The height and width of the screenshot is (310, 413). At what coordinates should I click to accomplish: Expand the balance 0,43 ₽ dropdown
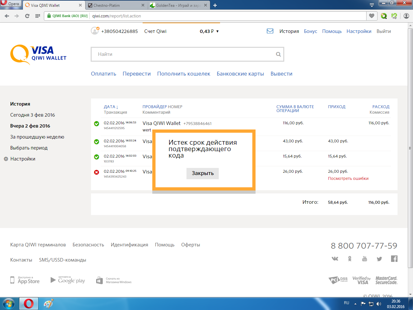[209, 31]
